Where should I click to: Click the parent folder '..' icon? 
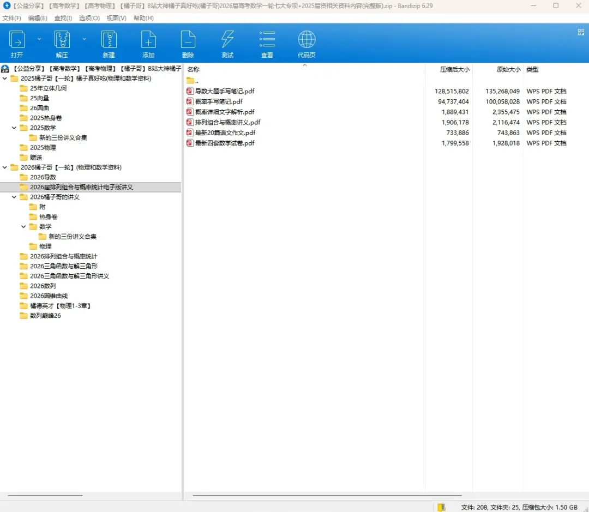pos(190,80)
